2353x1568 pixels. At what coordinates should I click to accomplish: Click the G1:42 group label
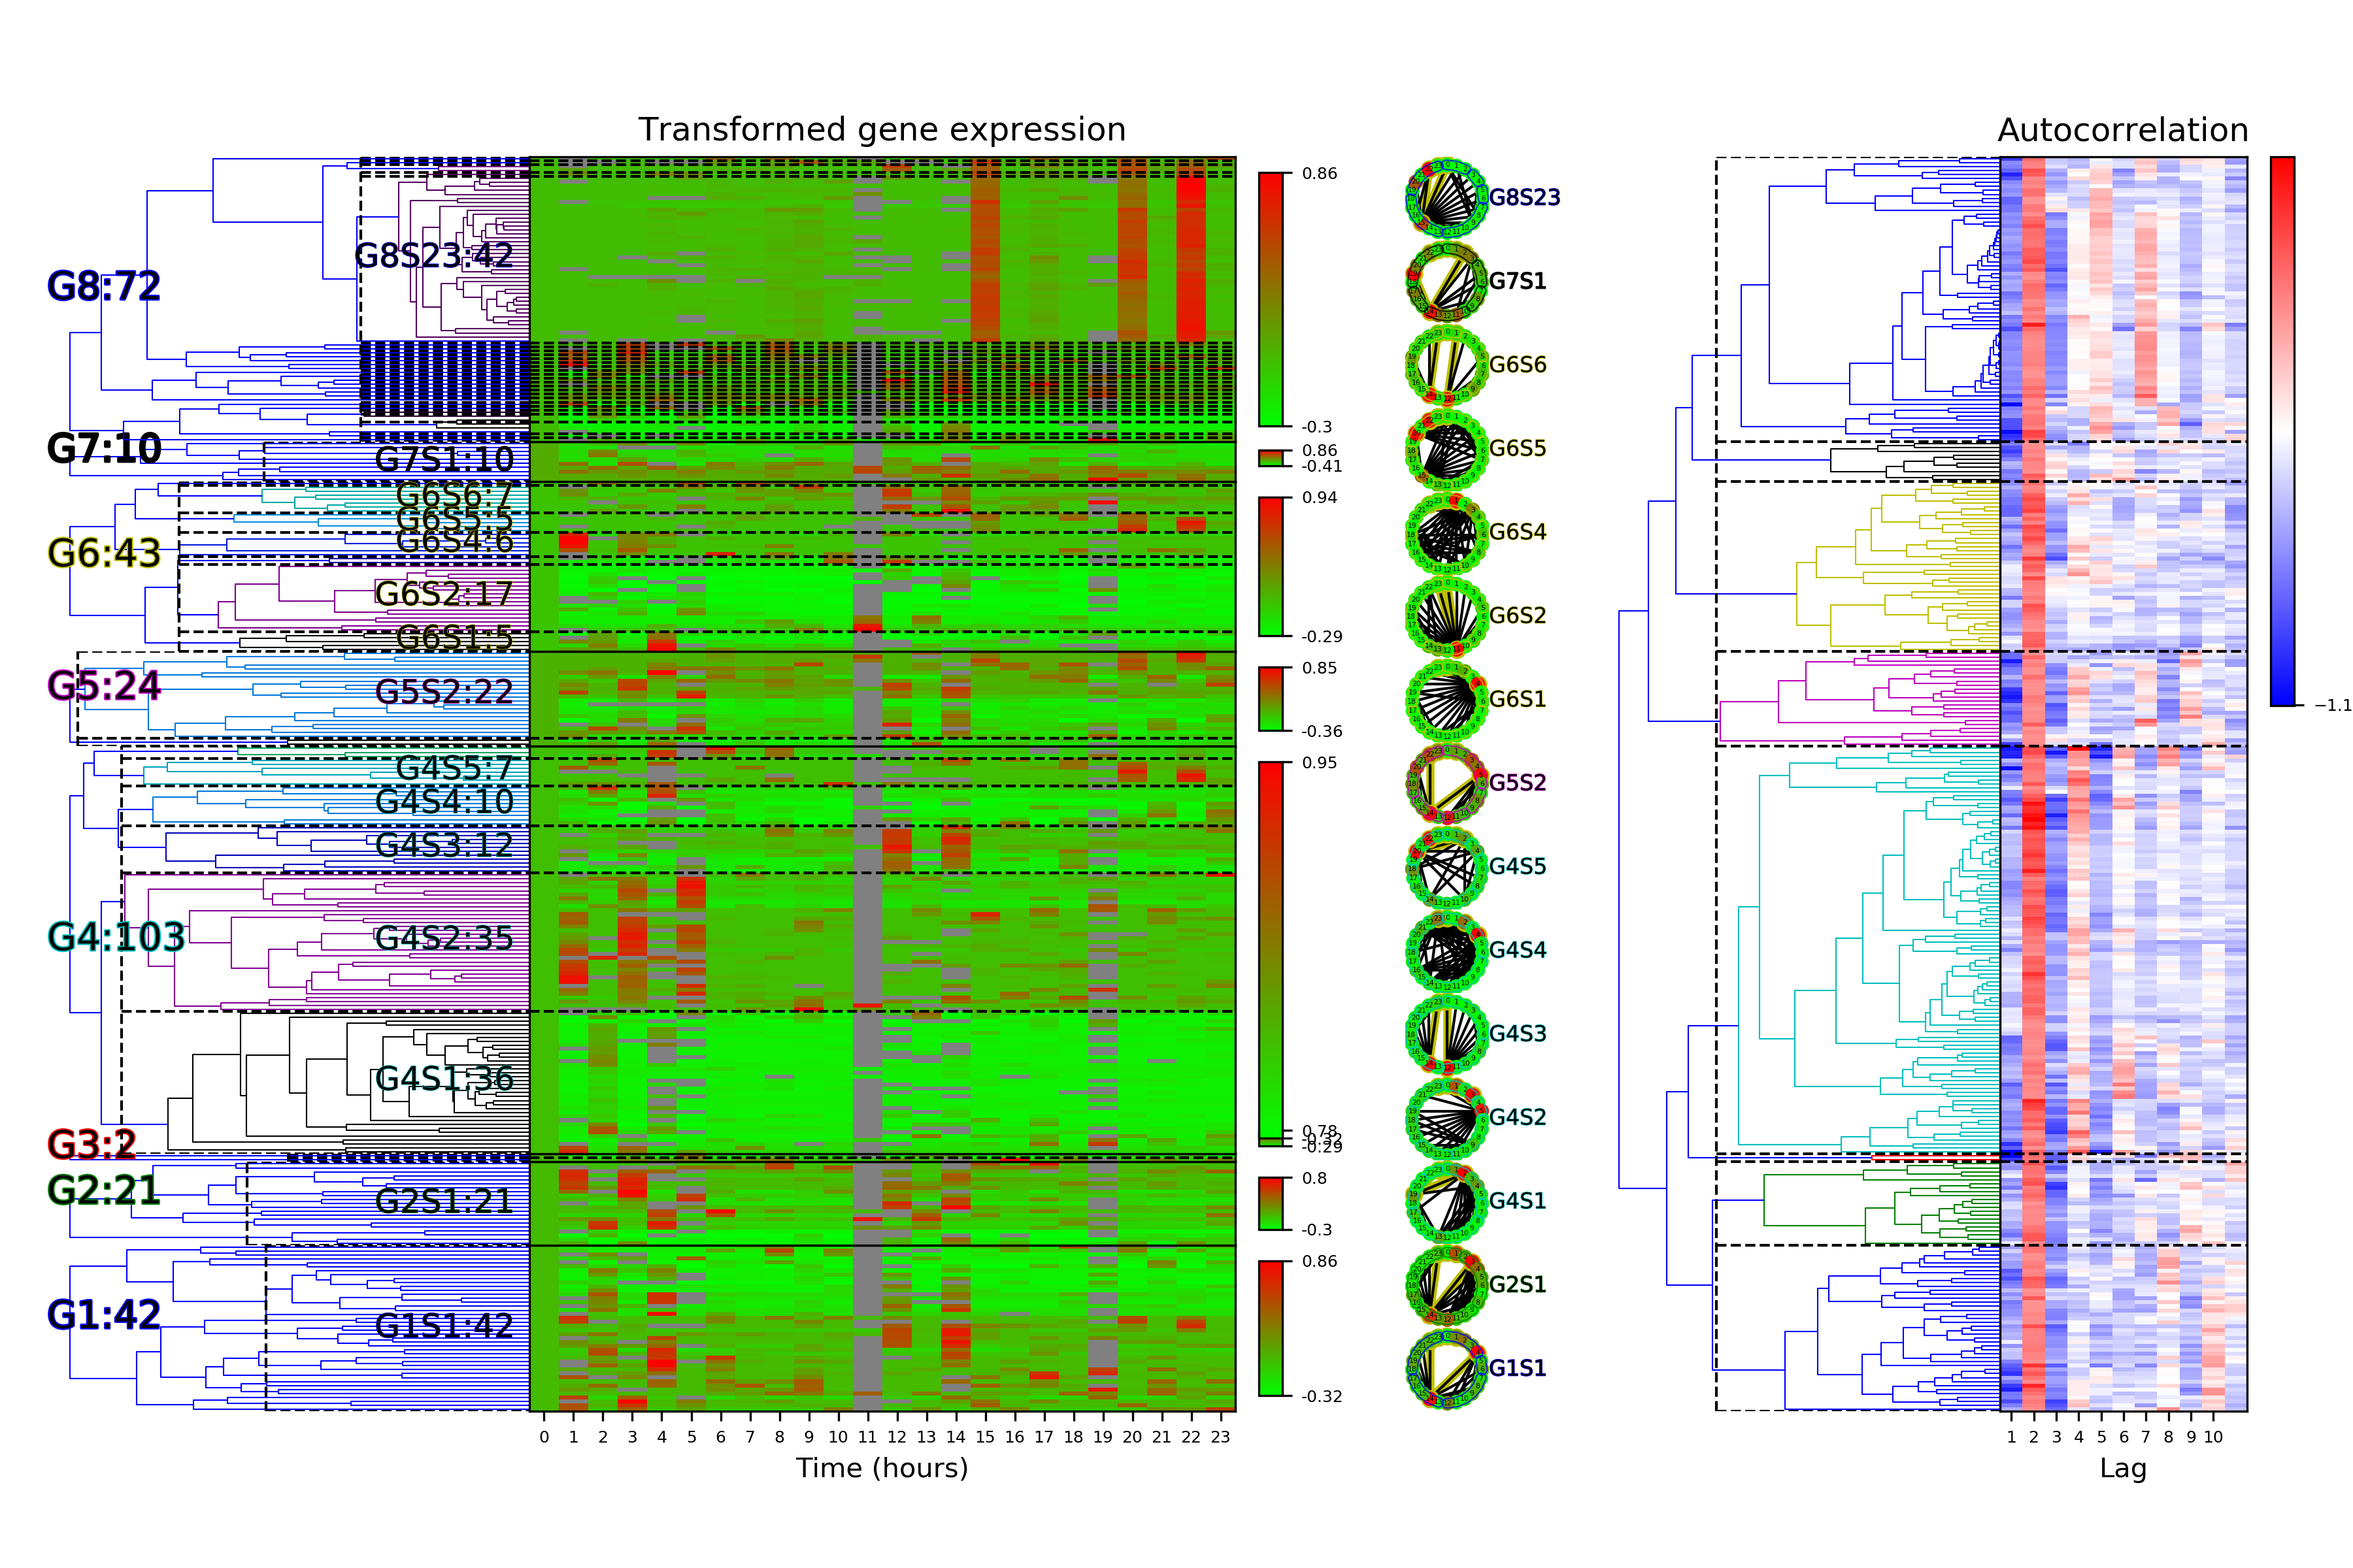(104, 1315)
